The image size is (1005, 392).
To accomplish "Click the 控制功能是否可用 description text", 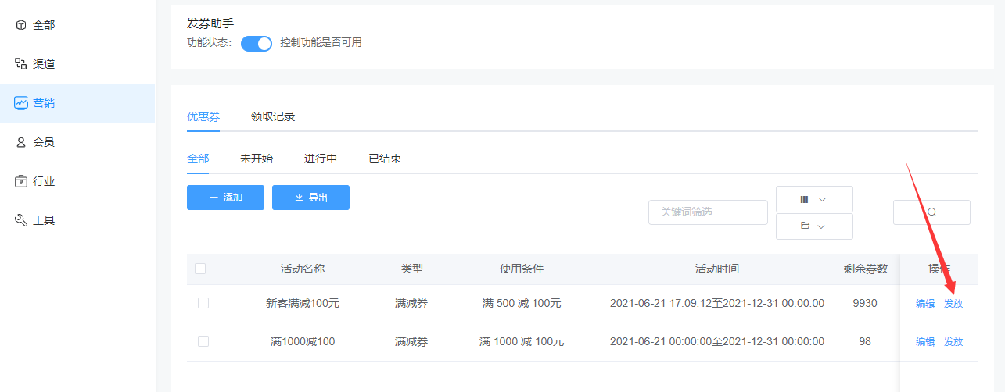I will [x=321, y=43].
